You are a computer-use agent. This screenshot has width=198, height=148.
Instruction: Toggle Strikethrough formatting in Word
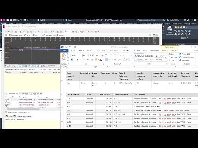click(82, 60)
